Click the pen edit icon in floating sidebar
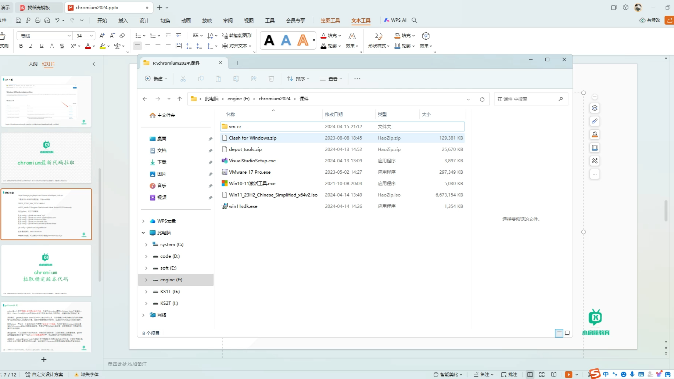 [x=595, y=121]
